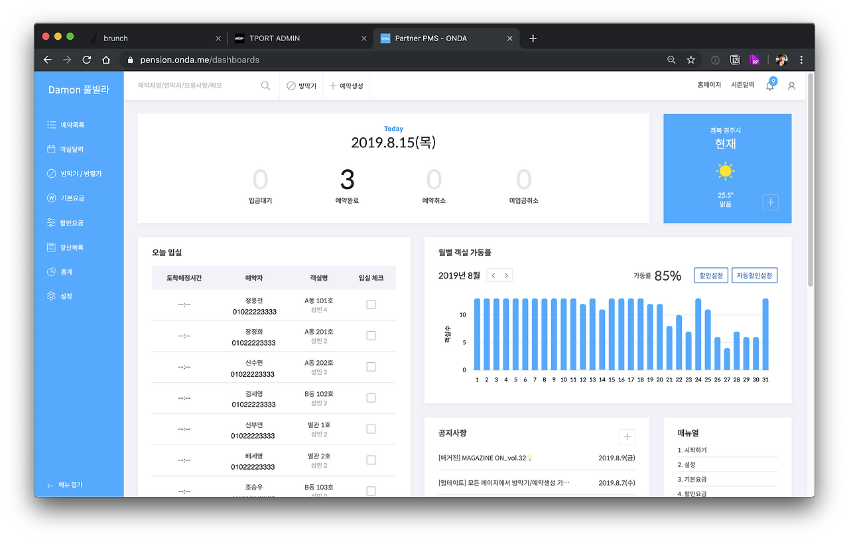Check 입실 체크 box for 신수민
Viewport: 849px width, 542px height.
(x=371, y=367)
